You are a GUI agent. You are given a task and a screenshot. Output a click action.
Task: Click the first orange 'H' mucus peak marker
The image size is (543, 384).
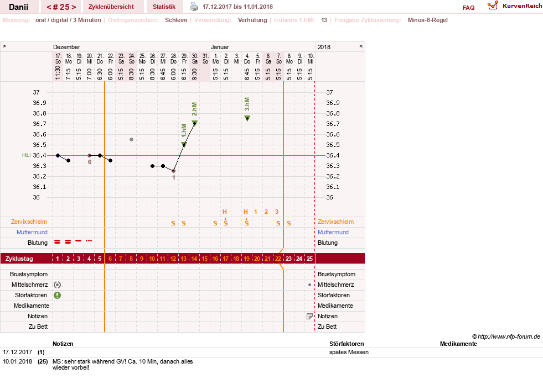coord(225,212)
